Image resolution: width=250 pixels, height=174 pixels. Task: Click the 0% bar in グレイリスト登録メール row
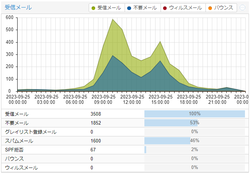point(195,132)
